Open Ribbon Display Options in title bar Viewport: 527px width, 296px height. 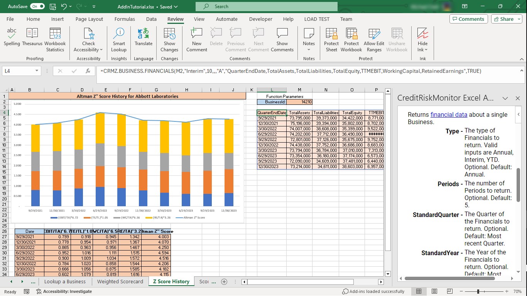(x=465, y=7)
